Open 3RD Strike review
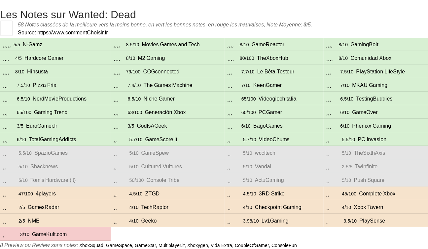Viewport: 428px width, 249px height. point(271,193)
